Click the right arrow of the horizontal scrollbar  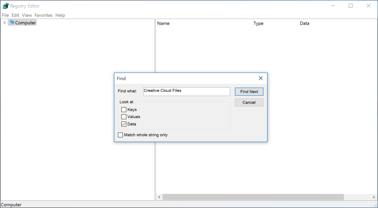coord(373,197)
